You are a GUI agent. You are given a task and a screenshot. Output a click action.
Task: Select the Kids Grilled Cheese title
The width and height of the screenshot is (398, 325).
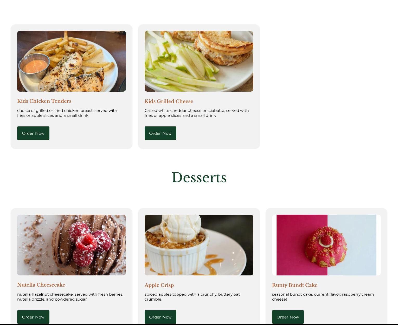pyautogui.click(x=169, y=101)
